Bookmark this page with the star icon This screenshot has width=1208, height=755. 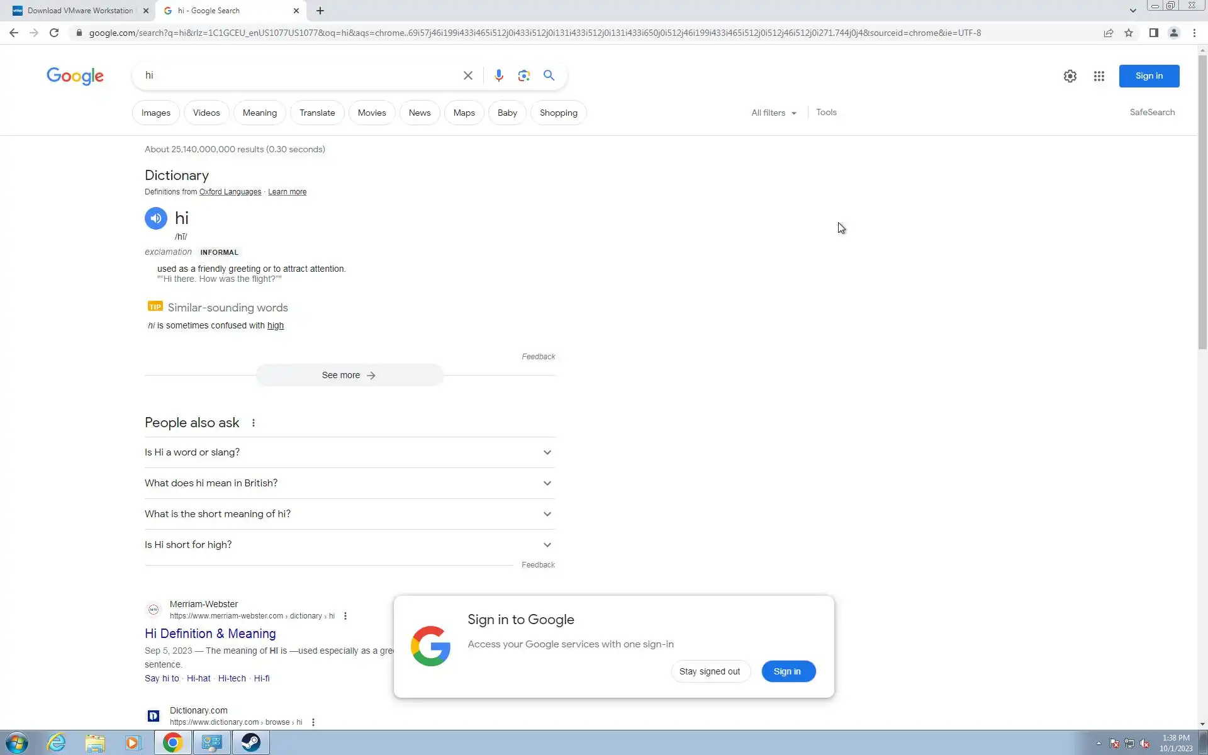pyautogui.click(x=1129, y=33)
